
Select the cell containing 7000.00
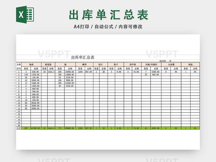(x=70, y=80)
